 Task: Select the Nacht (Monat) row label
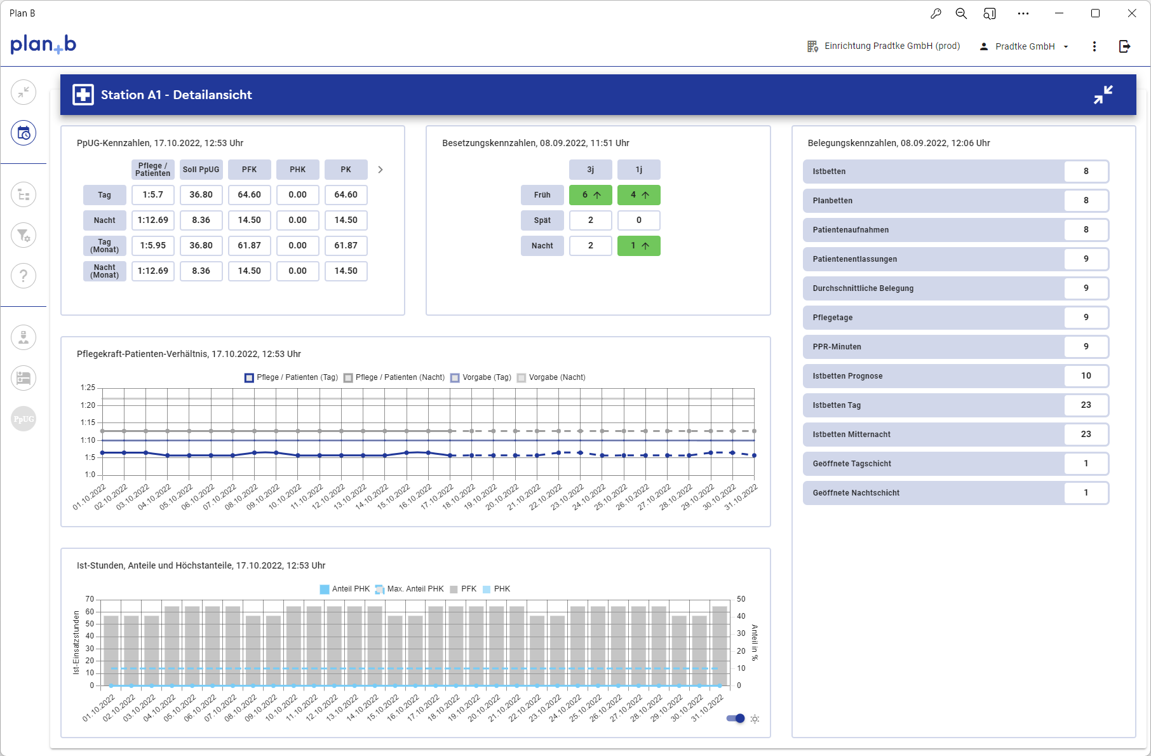(x=105, y=271)
